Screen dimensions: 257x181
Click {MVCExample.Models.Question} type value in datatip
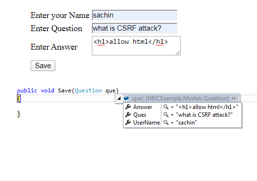pos(187,98)
